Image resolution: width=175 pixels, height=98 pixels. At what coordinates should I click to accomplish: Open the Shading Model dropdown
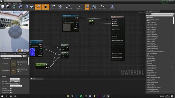[16, 86]
